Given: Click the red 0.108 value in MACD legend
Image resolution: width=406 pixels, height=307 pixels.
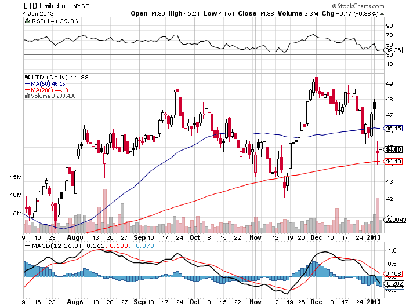Looking at the screenshot, I should coord(119,246).
